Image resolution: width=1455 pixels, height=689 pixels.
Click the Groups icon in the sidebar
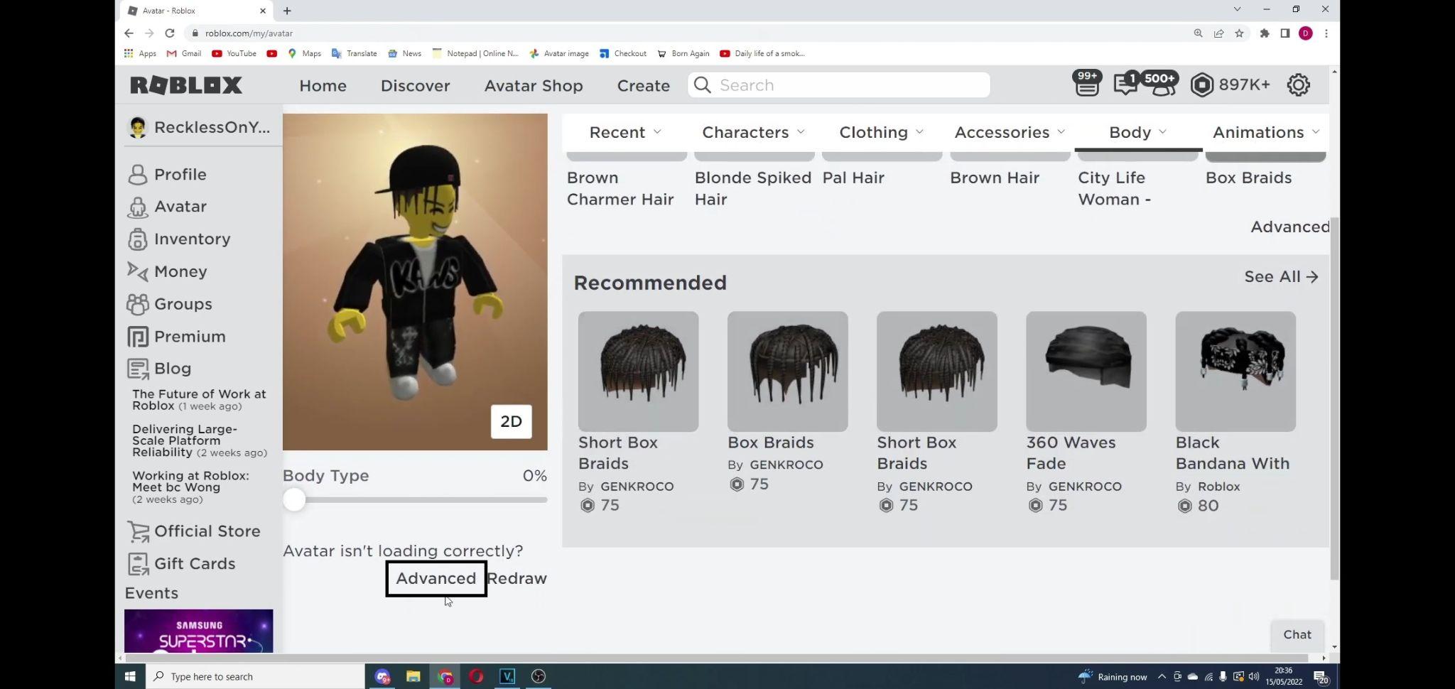137,304
